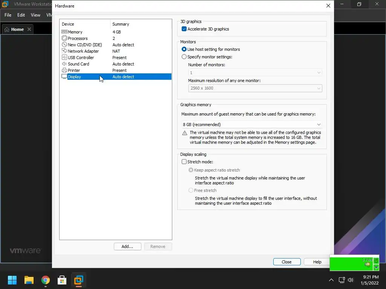Launch Google Chrome from the taskbar

coord(46,280)
